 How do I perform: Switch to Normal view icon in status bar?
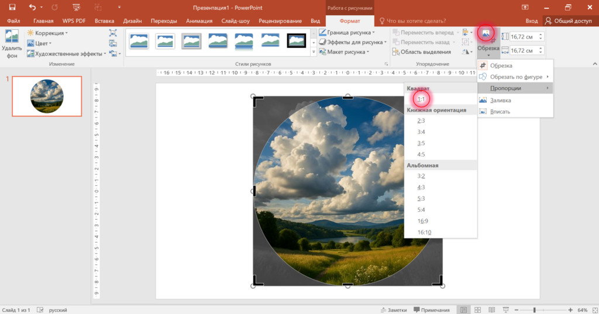[463, 310]
